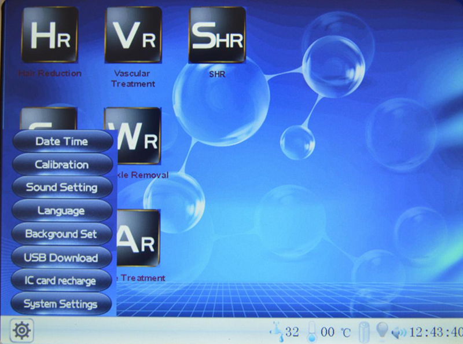
Task: Tap the light bulb indicator icon
Action: tap(382, 331)
